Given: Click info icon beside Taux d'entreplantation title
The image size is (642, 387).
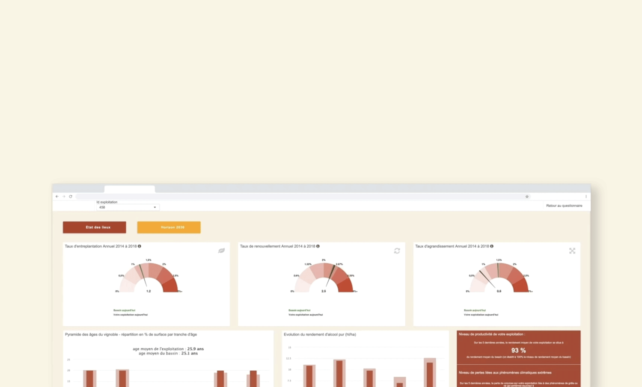Looking at the screenshot, I should click(x=140, y=246).
